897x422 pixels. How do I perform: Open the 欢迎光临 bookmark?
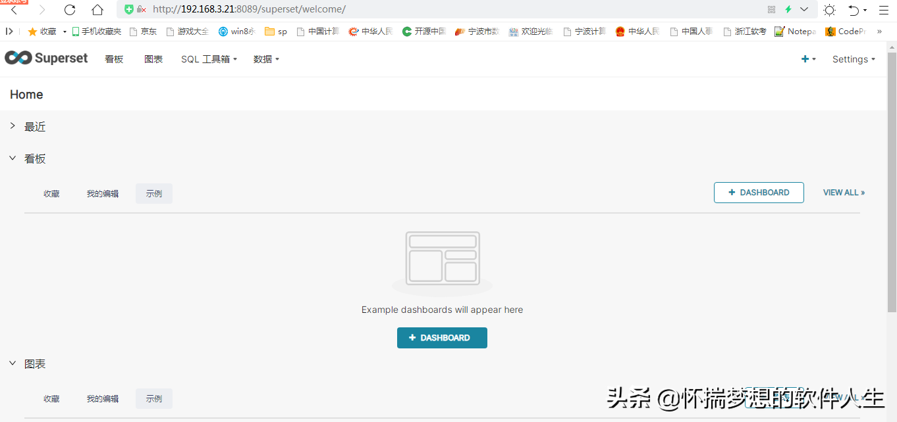(531, 31)
